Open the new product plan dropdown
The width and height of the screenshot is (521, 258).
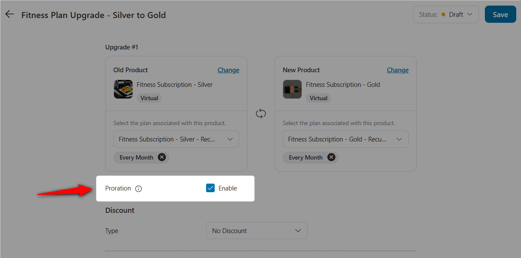pos(345,139)
